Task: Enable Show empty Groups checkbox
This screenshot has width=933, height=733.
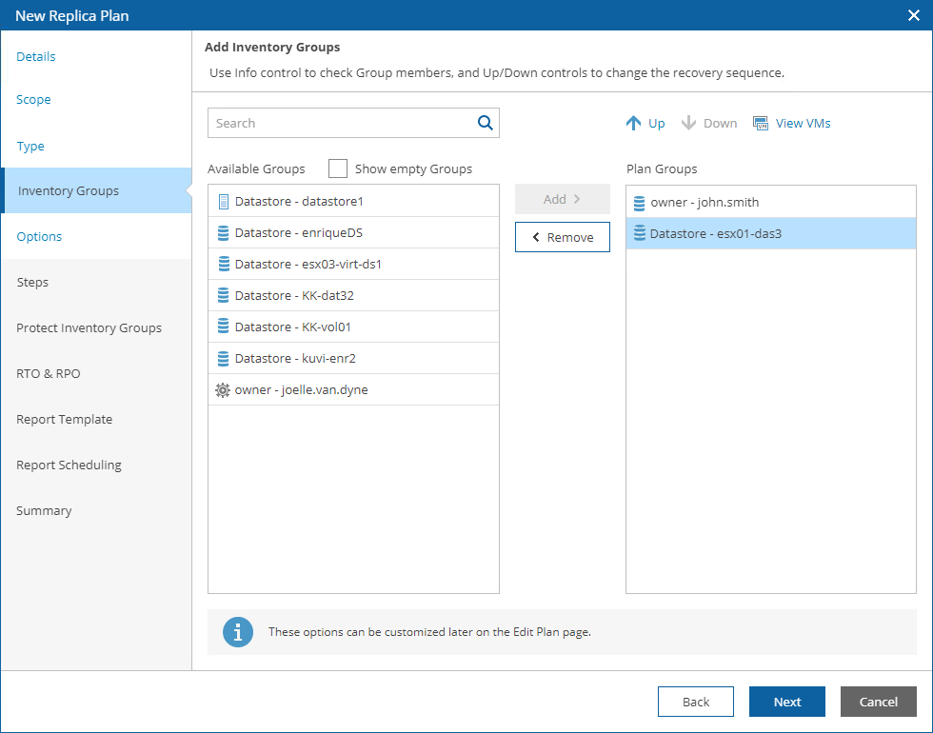Action: point(338,168)
